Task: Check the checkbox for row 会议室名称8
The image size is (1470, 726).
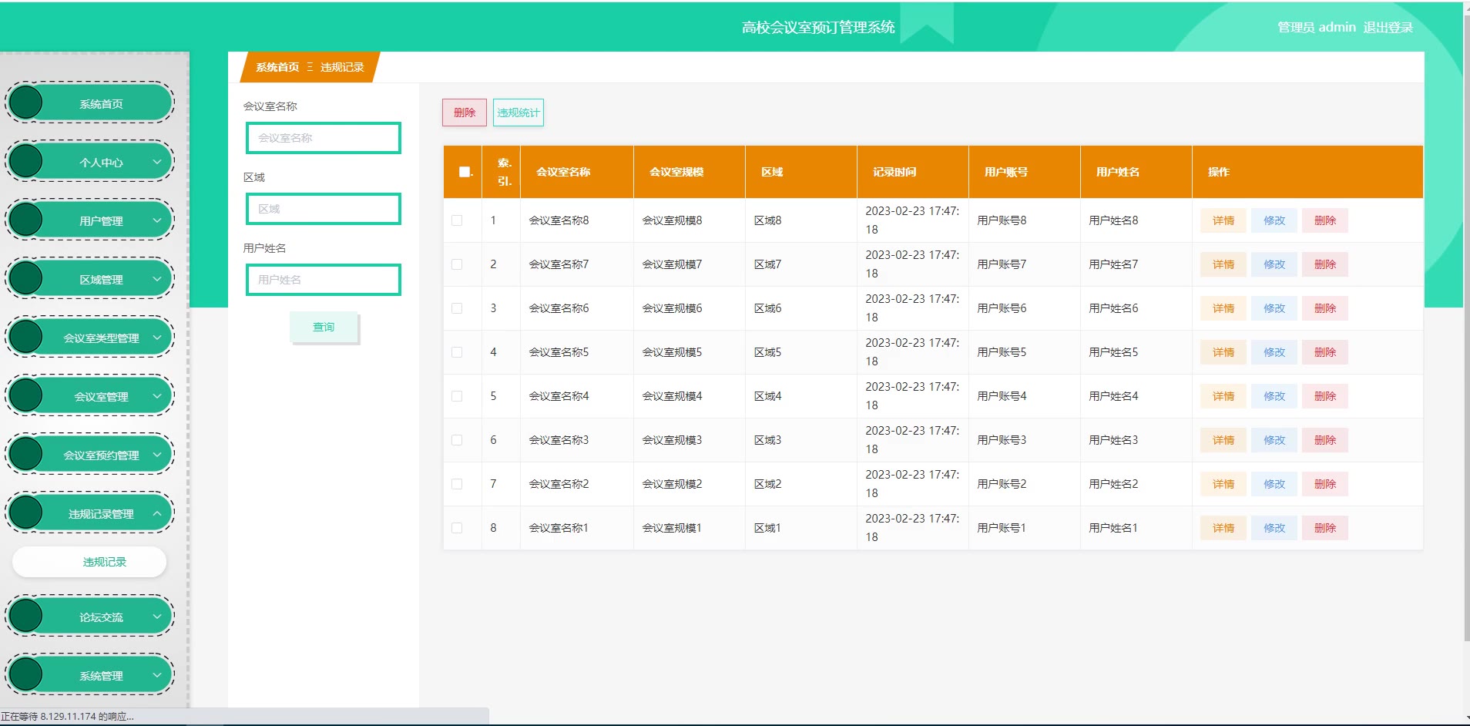Action: point(457,220)
